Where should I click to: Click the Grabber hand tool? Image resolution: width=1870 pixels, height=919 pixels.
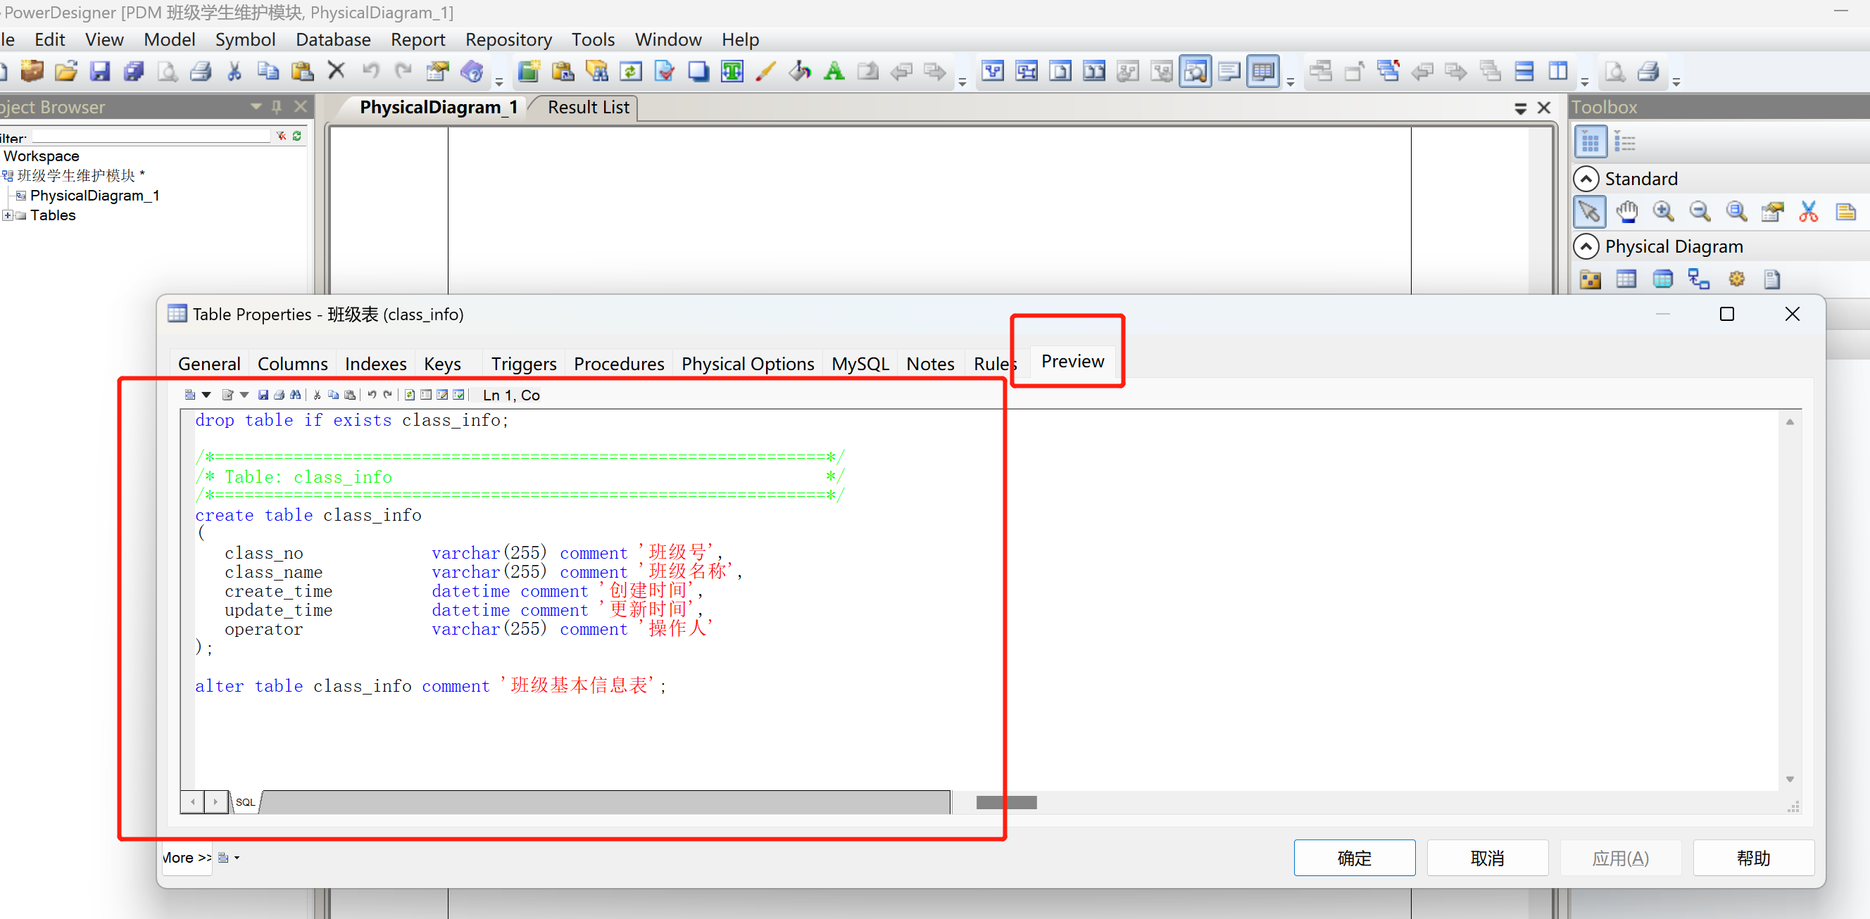click(x=1626, y=212)
